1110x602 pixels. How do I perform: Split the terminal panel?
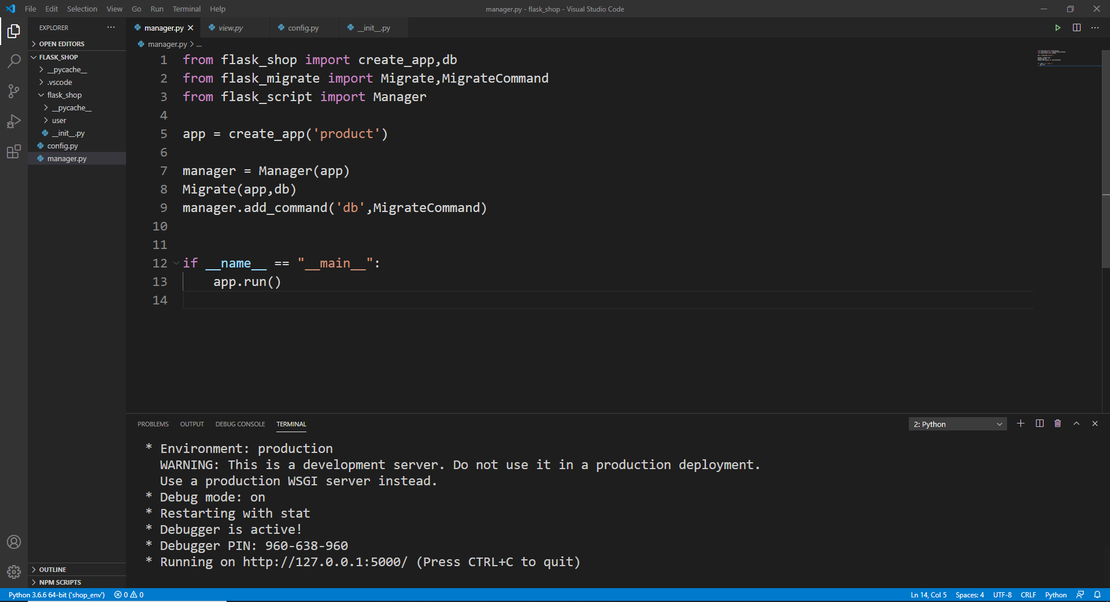coord(1039,423)
